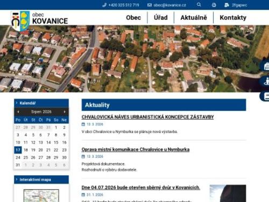Open the Úřad menu

tap(161, 18)
